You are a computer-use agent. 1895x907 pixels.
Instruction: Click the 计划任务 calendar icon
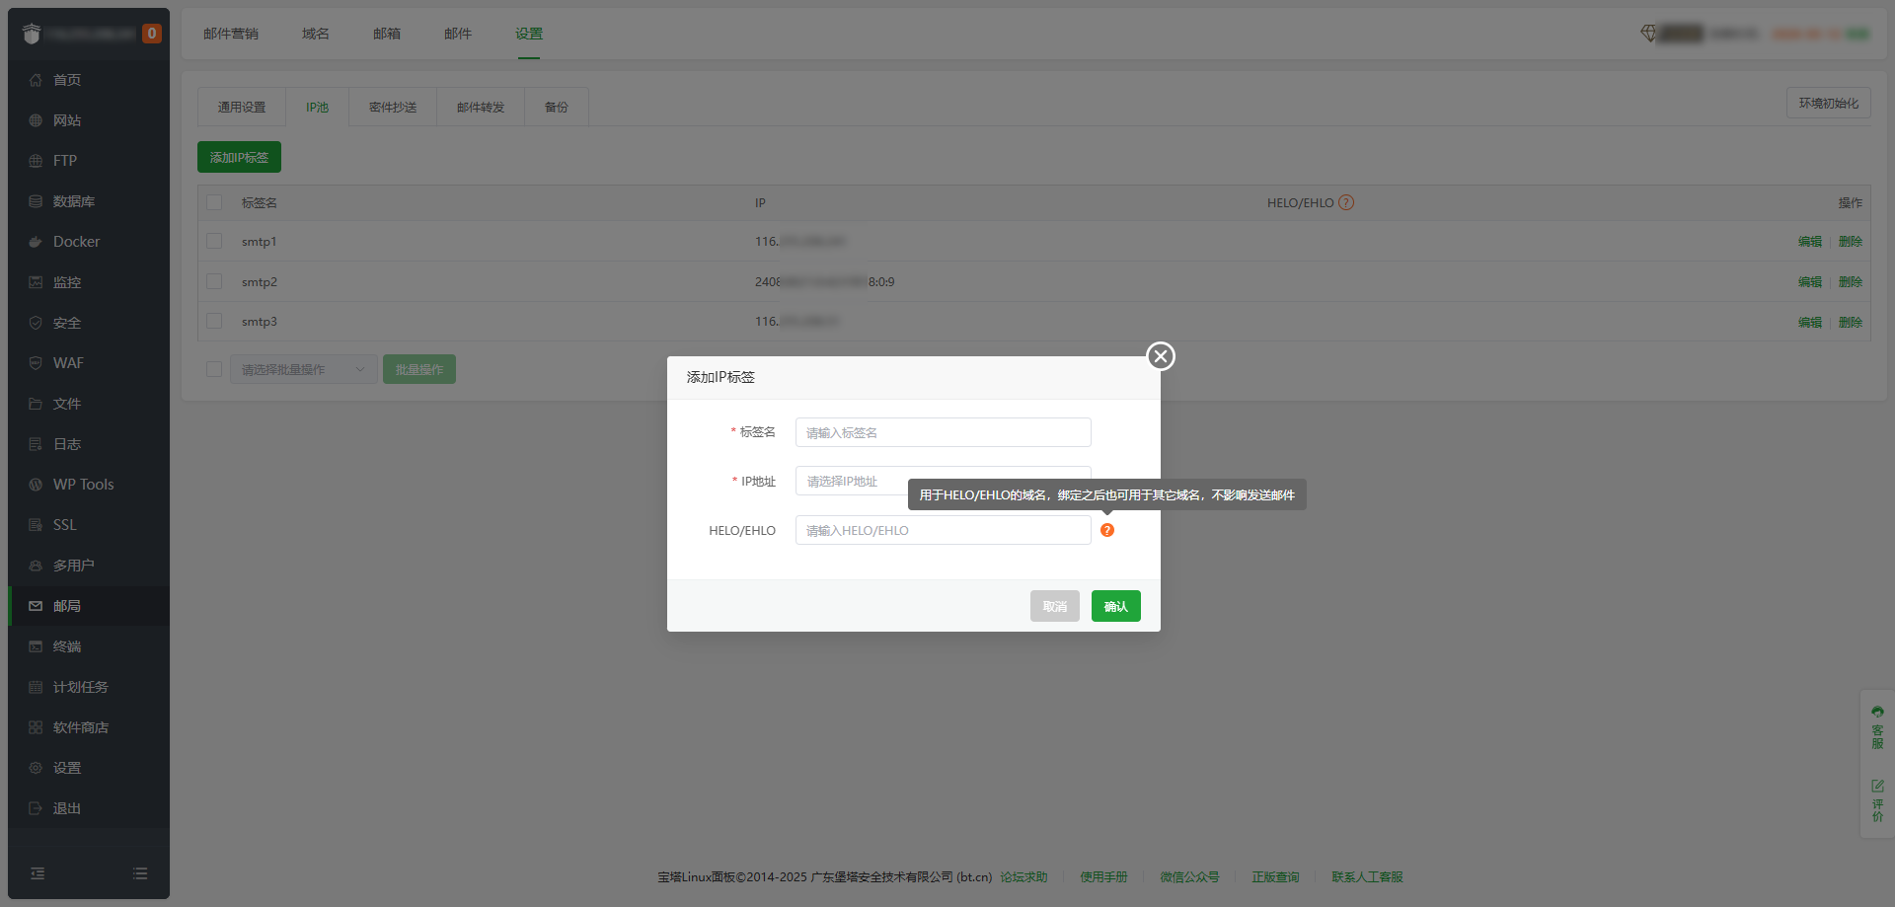tap(36, 687)
